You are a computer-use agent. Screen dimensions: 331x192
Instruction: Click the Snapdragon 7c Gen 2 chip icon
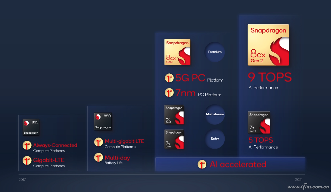(259, 122)
